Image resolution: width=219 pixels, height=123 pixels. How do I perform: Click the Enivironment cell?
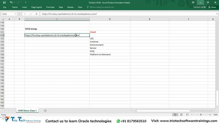point(110,45)
